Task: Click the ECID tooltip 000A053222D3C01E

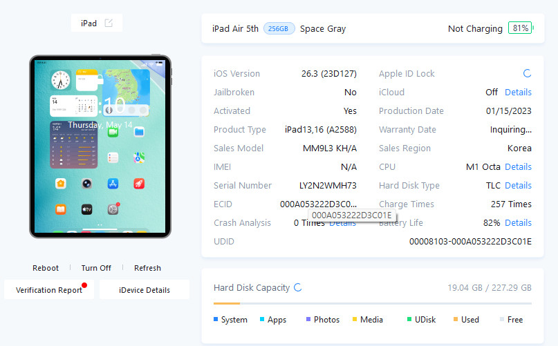Action: [x=351, y=215]
